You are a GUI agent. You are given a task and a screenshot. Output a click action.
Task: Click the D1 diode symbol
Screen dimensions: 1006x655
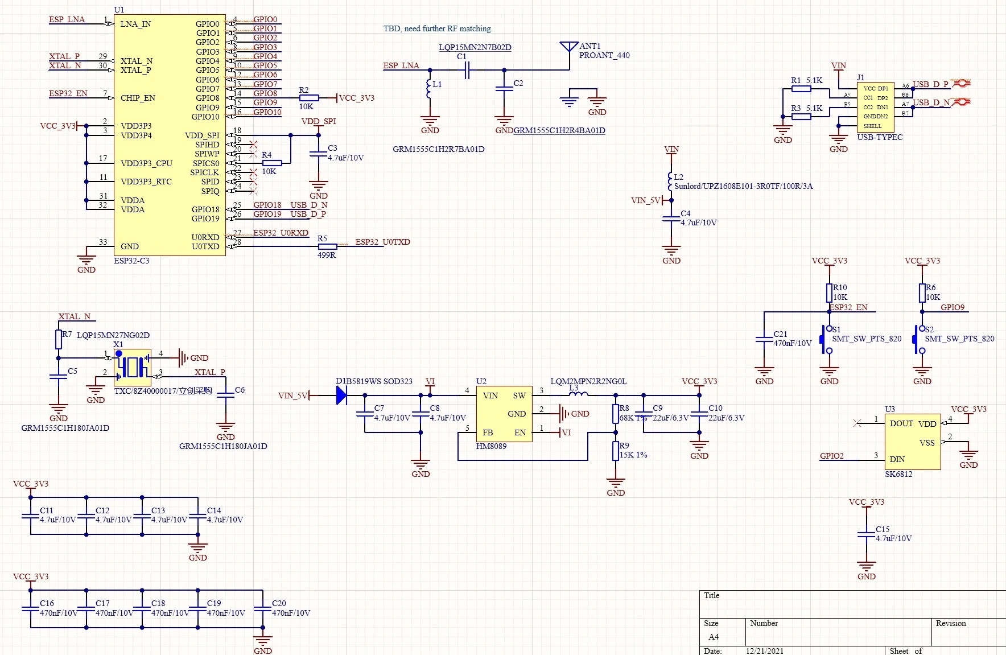[341, 396]
